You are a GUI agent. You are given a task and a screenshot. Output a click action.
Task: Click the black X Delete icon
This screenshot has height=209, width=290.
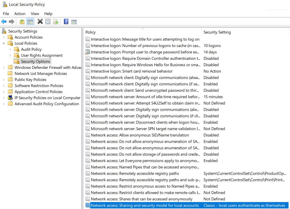(x=40, y=22)
